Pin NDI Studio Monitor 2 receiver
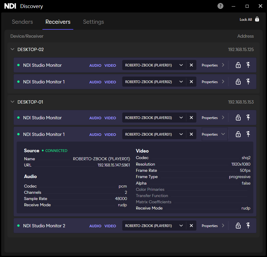The width and height of the screenshot is (267, 257). (x=248, y=226)
